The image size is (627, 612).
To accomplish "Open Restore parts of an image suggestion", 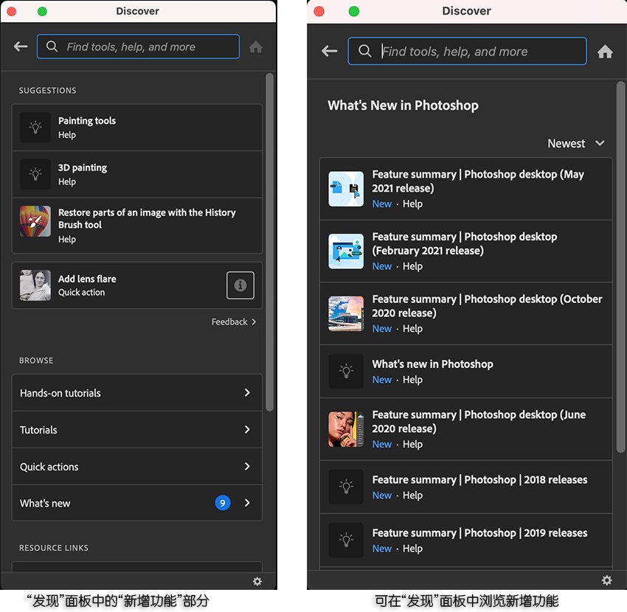I will click(137, 226).
